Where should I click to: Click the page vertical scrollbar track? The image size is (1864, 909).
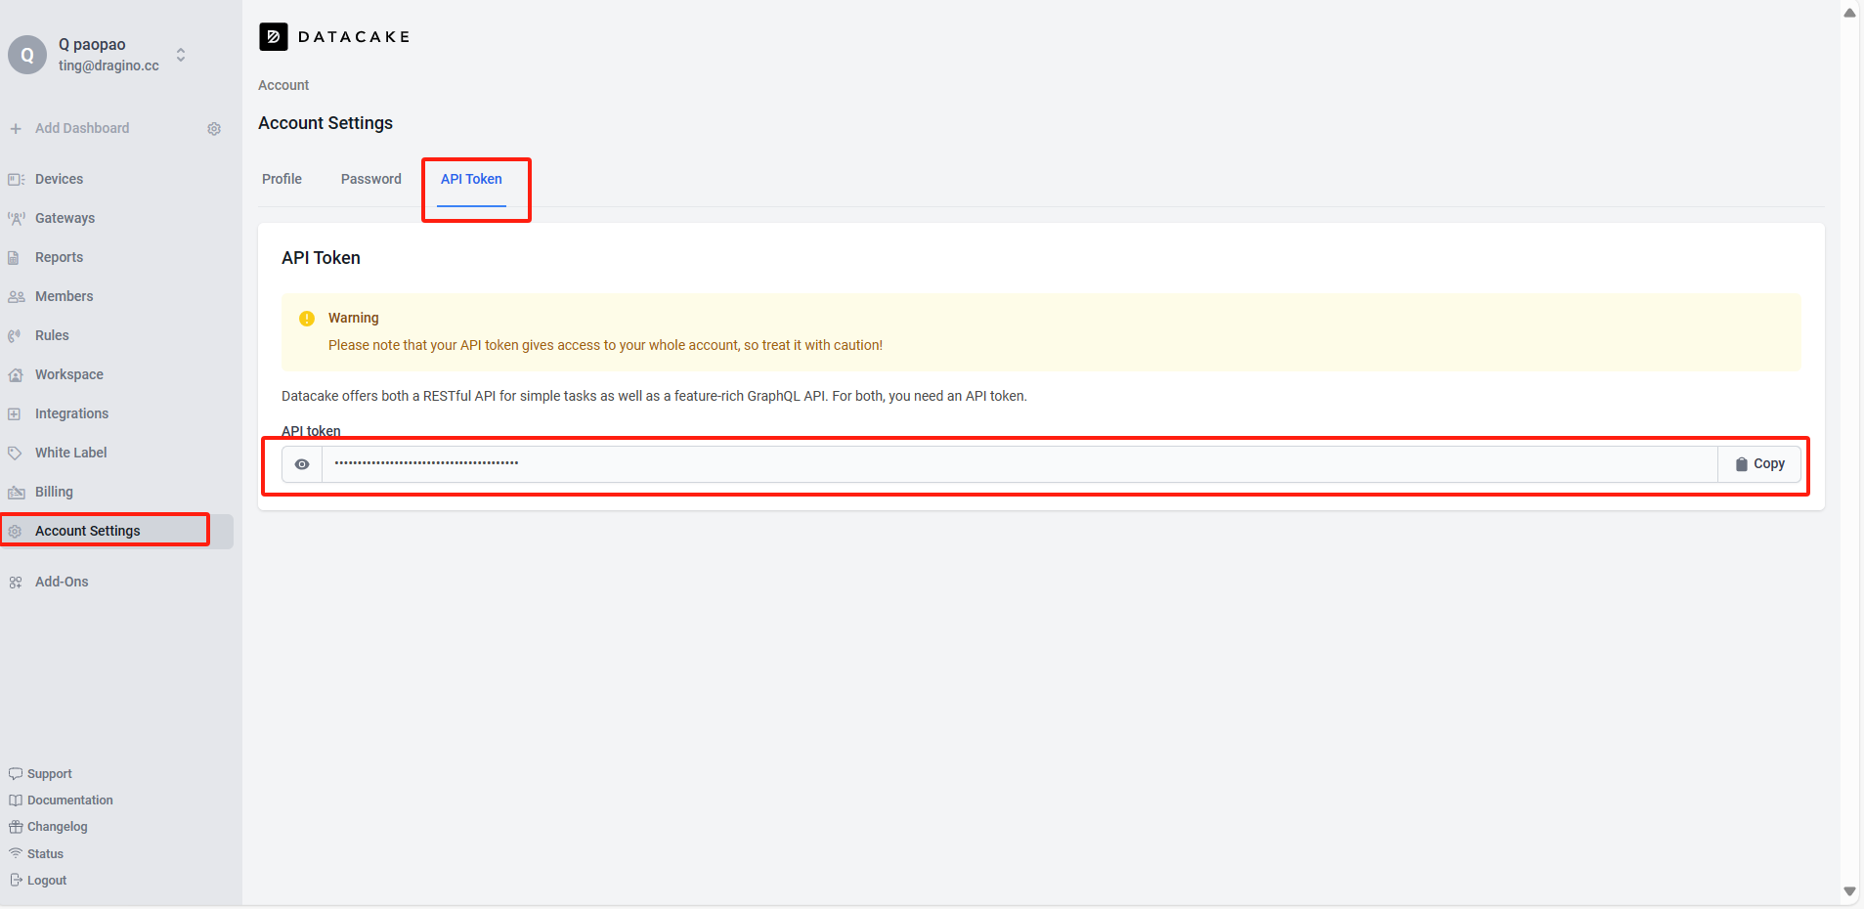tap(1849, 454)
